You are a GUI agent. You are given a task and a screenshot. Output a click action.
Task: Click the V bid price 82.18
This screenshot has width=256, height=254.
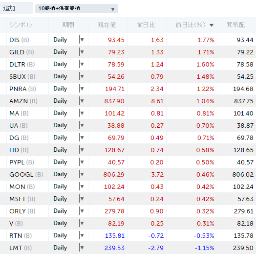click(x=245, y=224)
